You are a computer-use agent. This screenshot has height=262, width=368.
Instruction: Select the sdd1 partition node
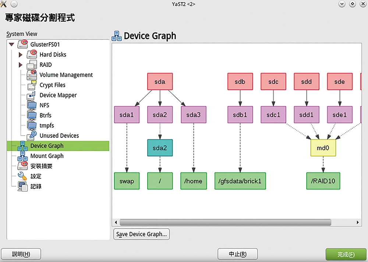click(307, 115)
